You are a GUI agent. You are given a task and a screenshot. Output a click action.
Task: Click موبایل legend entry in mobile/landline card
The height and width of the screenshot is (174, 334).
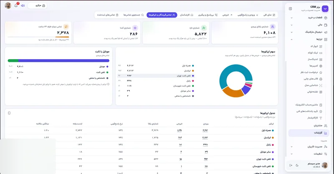tap(58, 67)
